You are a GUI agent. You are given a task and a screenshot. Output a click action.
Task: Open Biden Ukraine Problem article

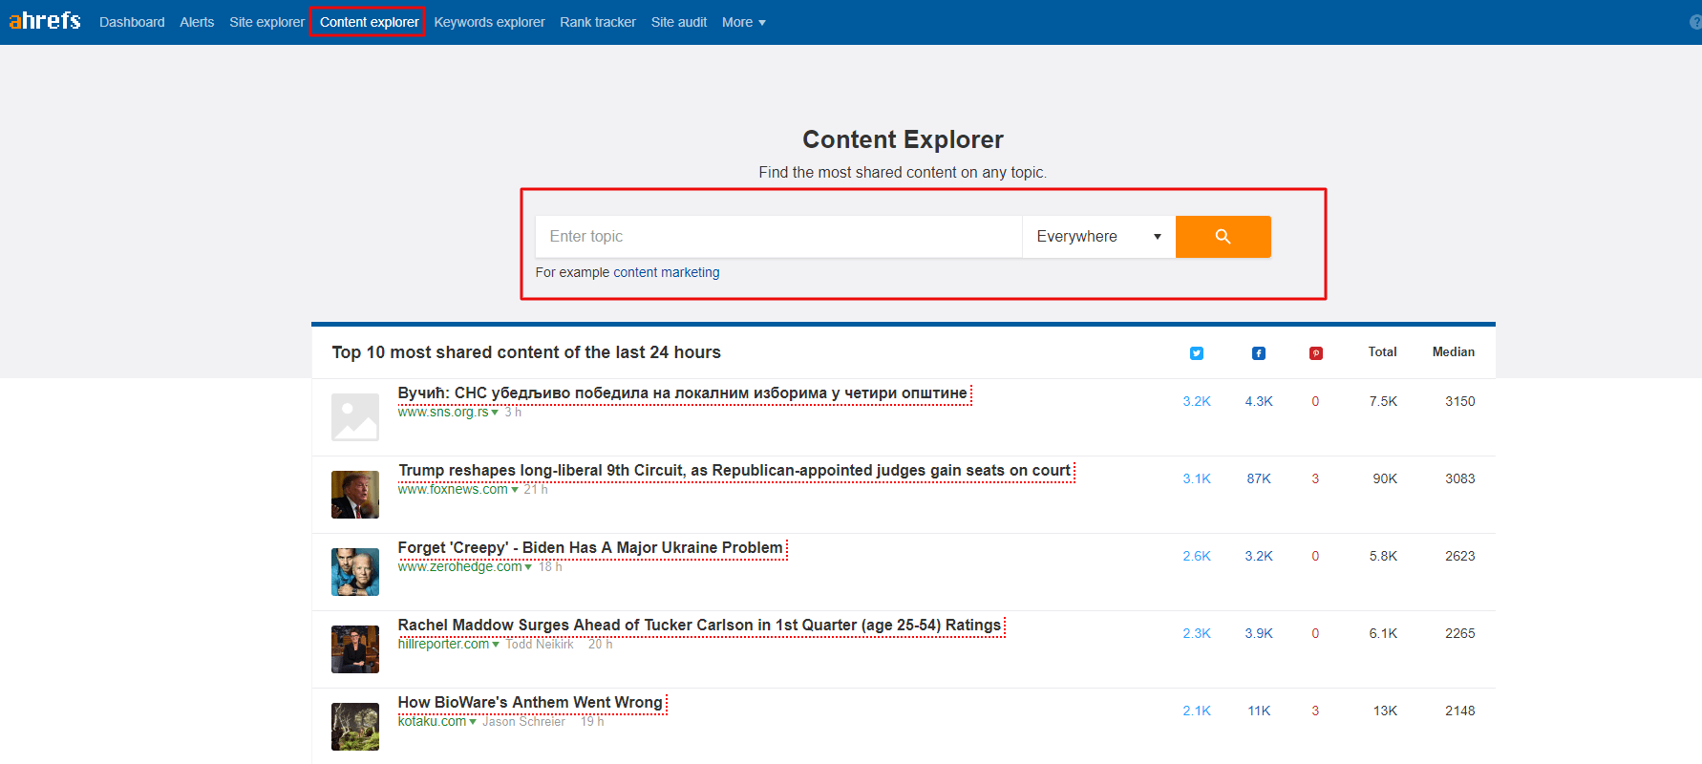(590, 548)
